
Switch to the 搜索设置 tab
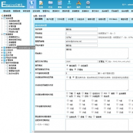click(91, 19)
